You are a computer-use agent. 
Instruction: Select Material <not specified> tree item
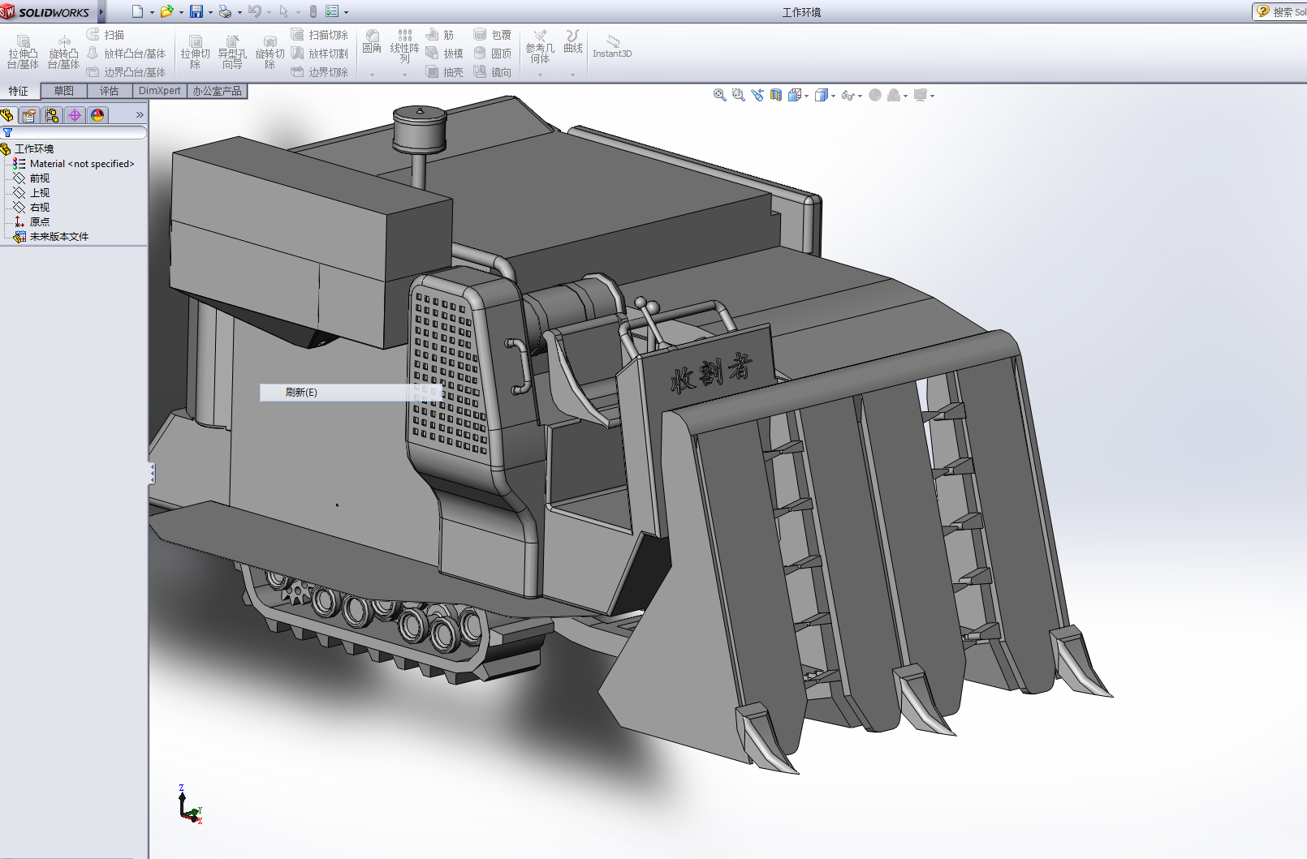(x=74, y=163)
